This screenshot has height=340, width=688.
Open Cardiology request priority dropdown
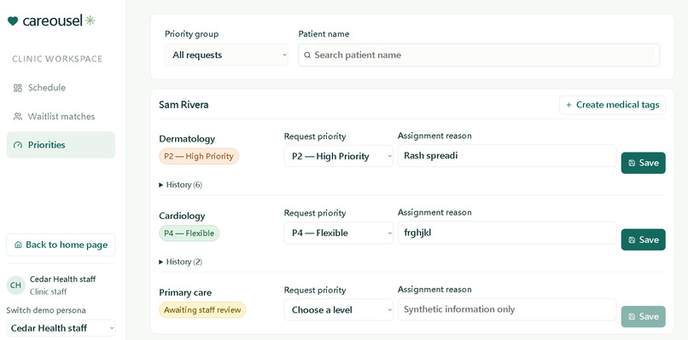click(x=338, y=233)
